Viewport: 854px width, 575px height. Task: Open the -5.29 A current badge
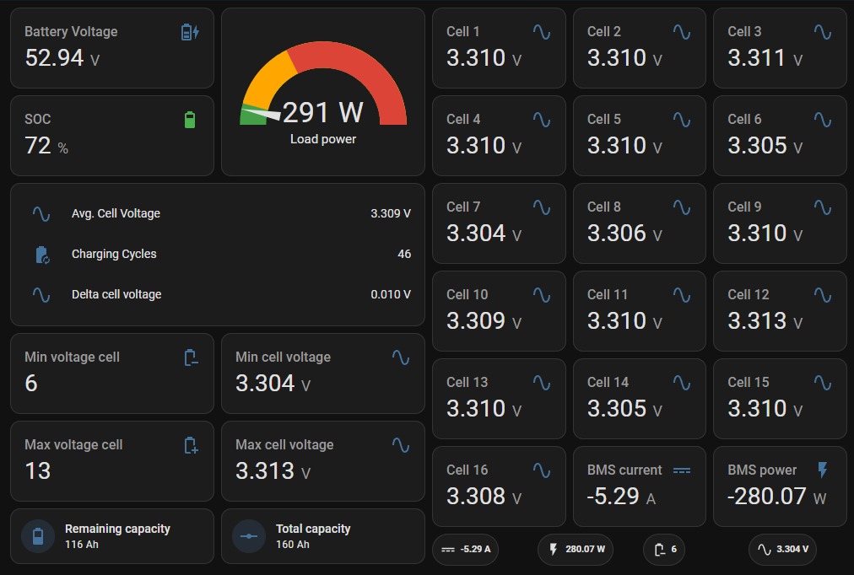tap(466, 550)
